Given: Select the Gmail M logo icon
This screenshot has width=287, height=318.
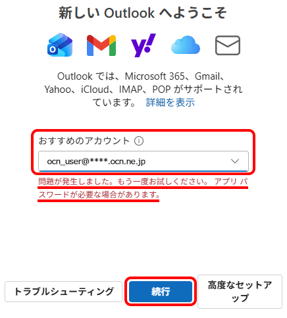Looking at the screenshot, I should 101,45.
